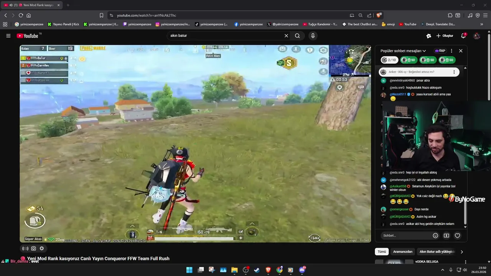Open the chat emoji picker
Image resolution: width=491 pixels, height=276 pixels.
(435, 235)
